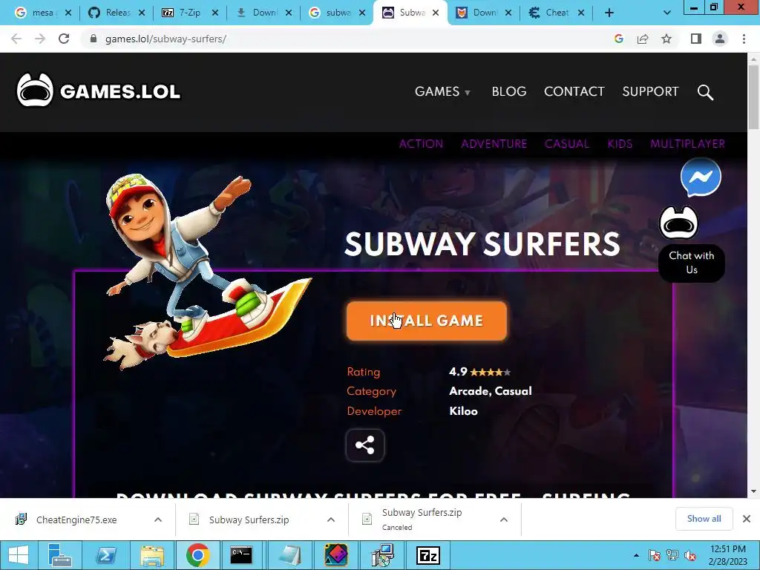Open the ACTION category link
The width and height of the screenshot is (760, 570).
(x=421, y=143)
